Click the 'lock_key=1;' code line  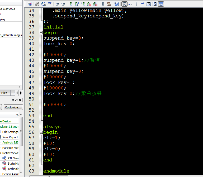click(59, 82)
